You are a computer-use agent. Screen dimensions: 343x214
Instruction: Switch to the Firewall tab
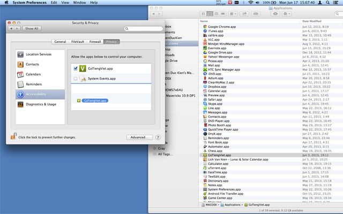point(94,41)
